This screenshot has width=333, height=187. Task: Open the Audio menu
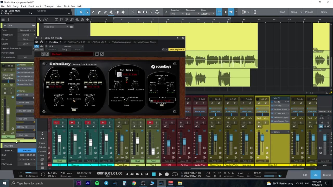pyautogui.click(x=39, y=6)
